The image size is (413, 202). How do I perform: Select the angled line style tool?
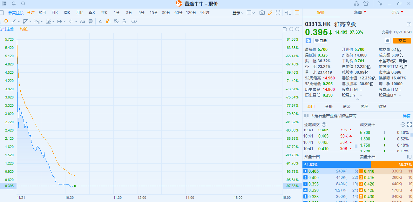[x=100, y=21]
